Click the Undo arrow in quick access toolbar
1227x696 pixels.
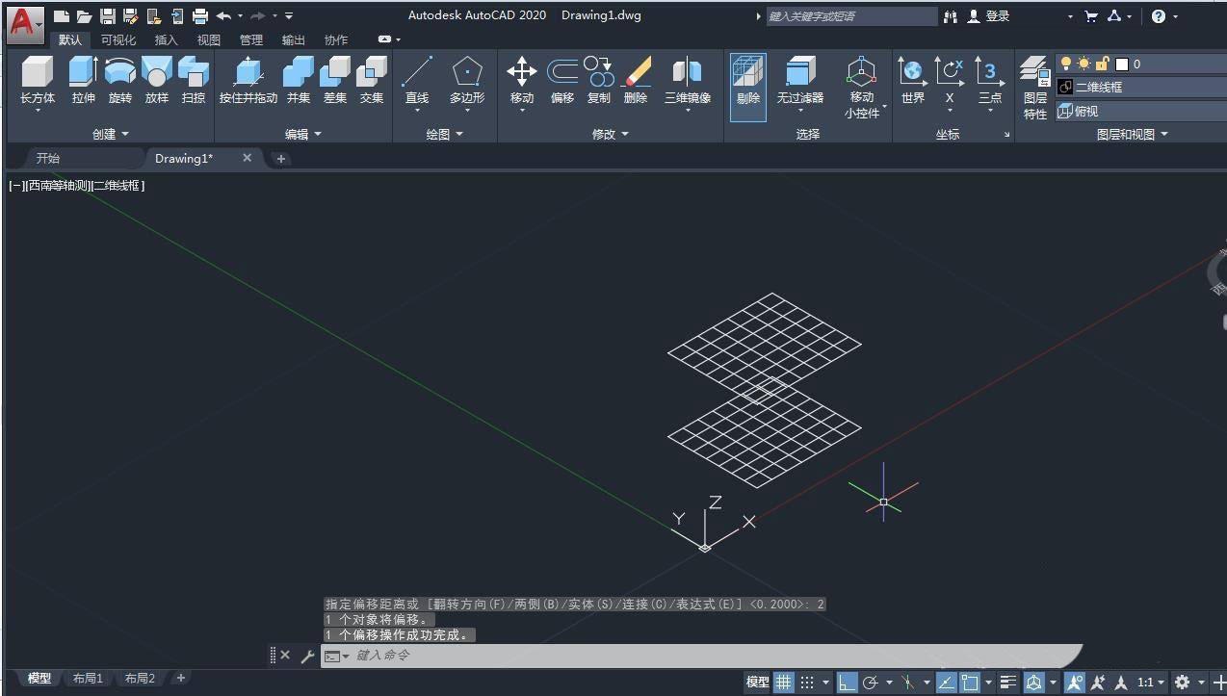coord(223,16)
